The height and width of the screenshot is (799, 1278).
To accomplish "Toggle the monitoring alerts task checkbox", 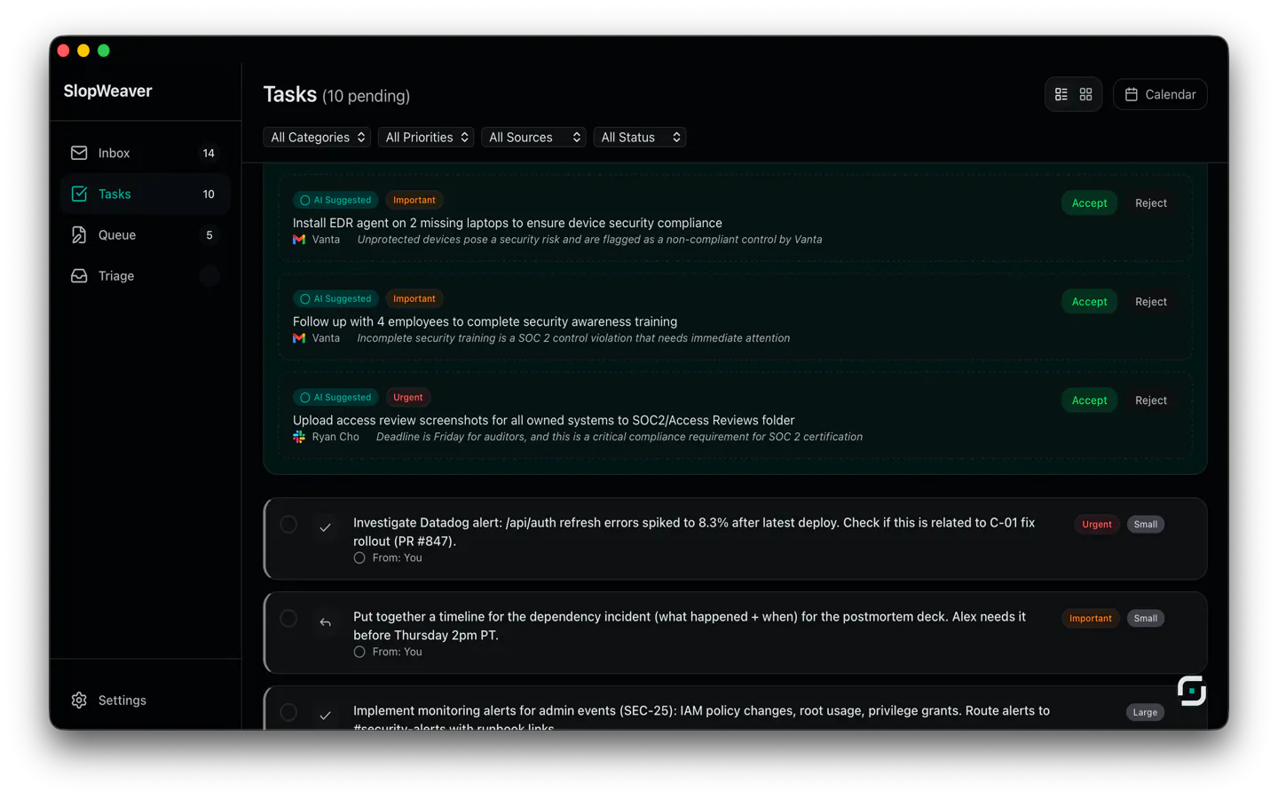I will [x=288, y=712].
